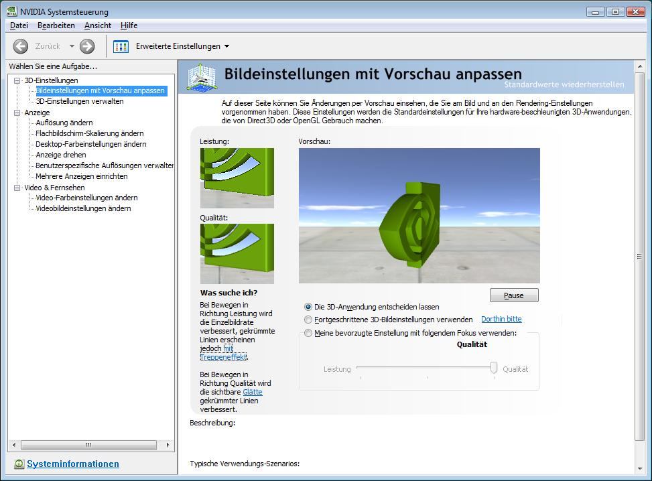Click the Leistung preview thumbnail

tap(237, 178)
